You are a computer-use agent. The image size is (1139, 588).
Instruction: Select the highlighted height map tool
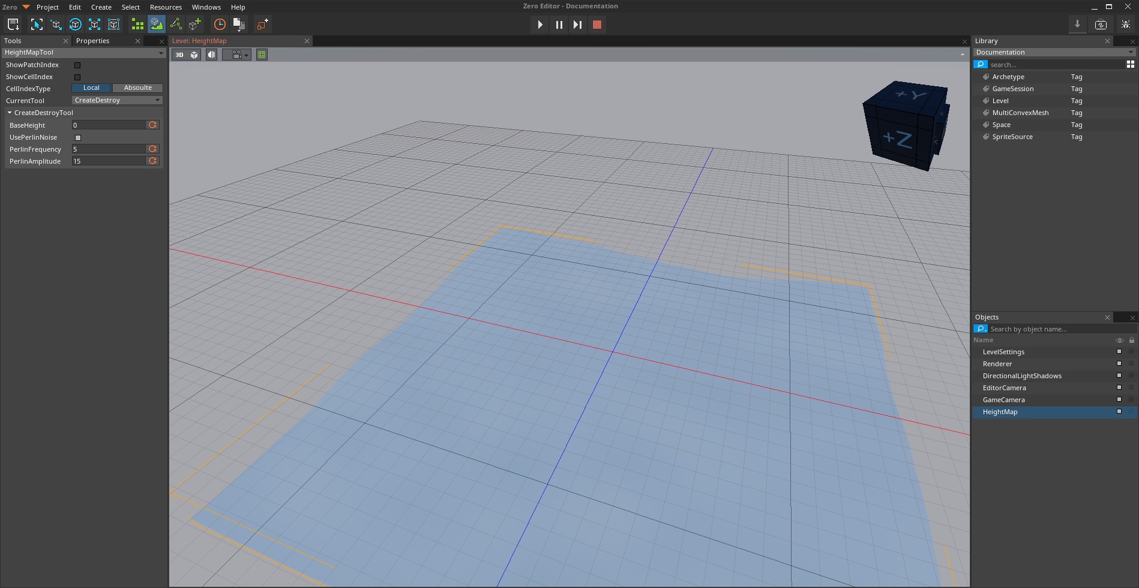coord(157,25)
